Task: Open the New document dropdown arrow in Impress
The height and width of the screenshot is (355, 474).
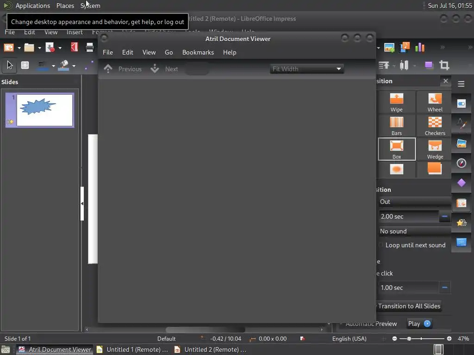Action: [x=19, y=48]
